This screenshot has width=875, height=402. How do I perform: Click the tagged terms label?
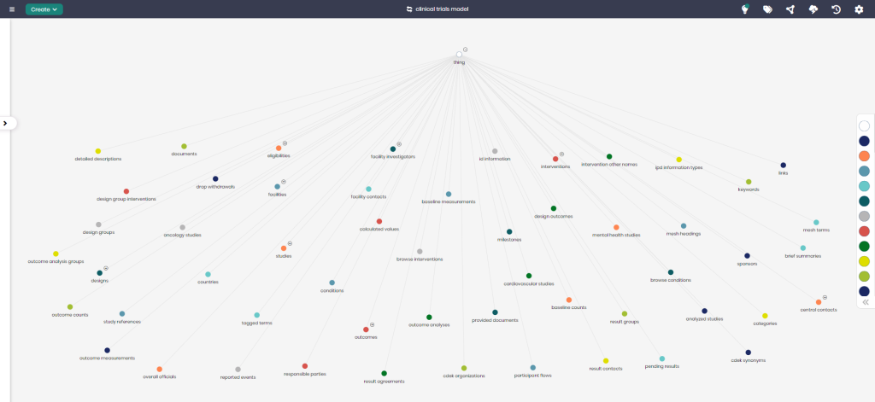pyautogui.click(x=256, y=323)
